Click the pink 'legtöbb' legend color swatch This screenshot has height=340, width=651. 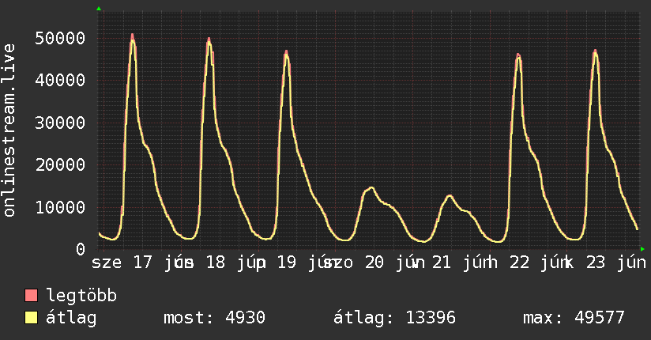31,296
